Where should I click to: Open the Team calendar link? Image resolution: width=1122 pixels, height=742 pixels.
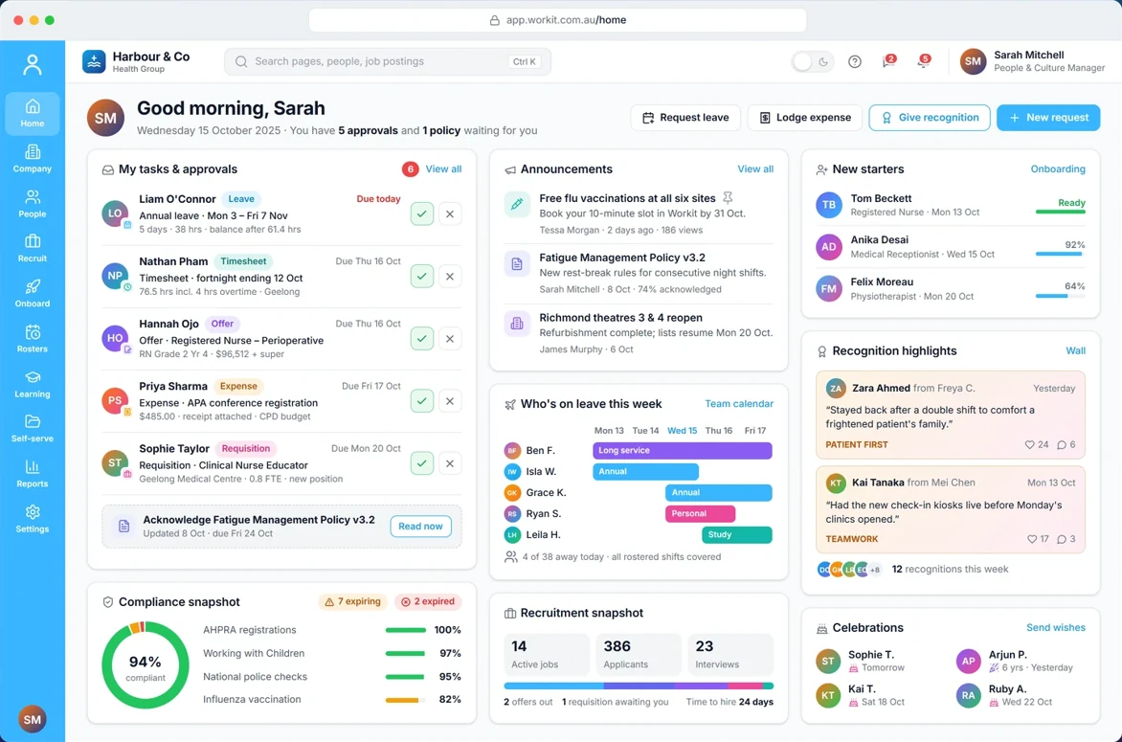(739, 404)
